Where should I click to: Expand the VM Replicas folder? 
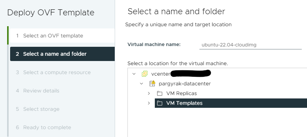(149, 94)
